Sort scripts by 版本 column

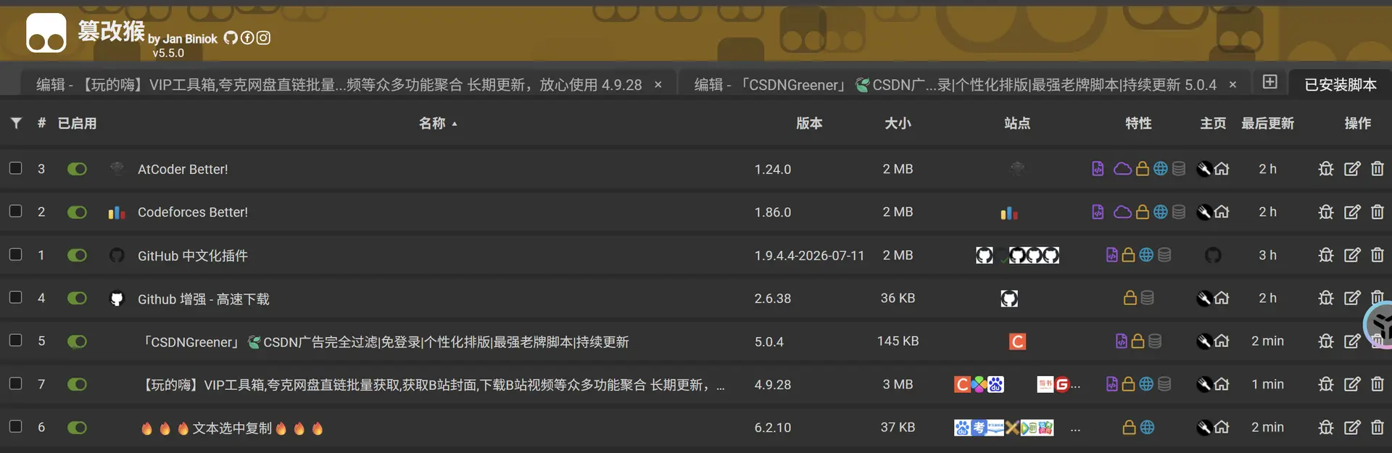coord(809,123)
